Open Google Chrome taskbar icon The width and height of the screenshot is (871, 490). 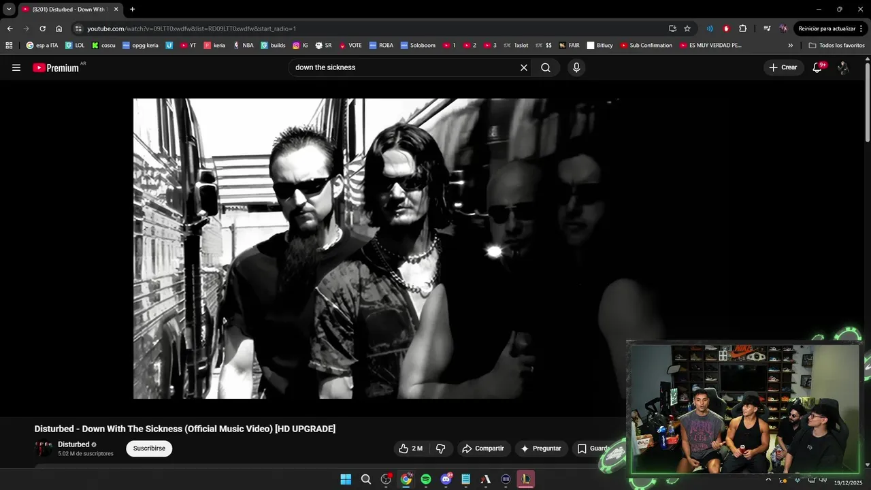pos(406,479)
